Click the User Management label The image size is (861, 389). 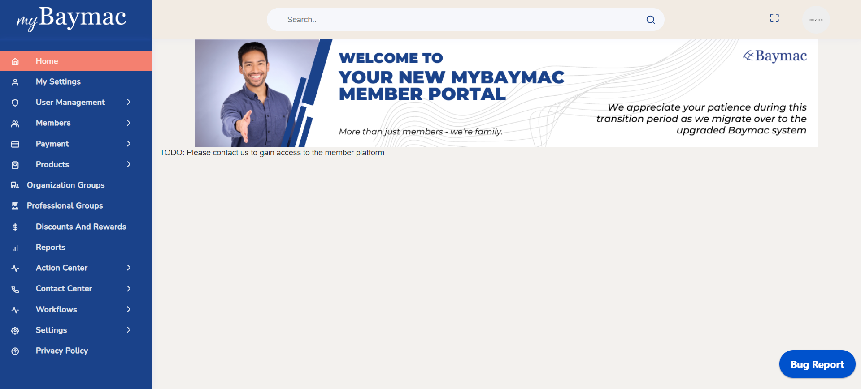pyautogui.click(x=70, y=102)
